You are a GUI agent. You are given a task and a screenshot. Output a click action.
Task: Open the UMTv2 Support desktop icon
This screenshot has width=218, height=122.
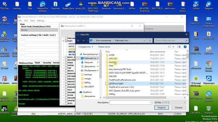pyautogui.click(x=209, y=96)
